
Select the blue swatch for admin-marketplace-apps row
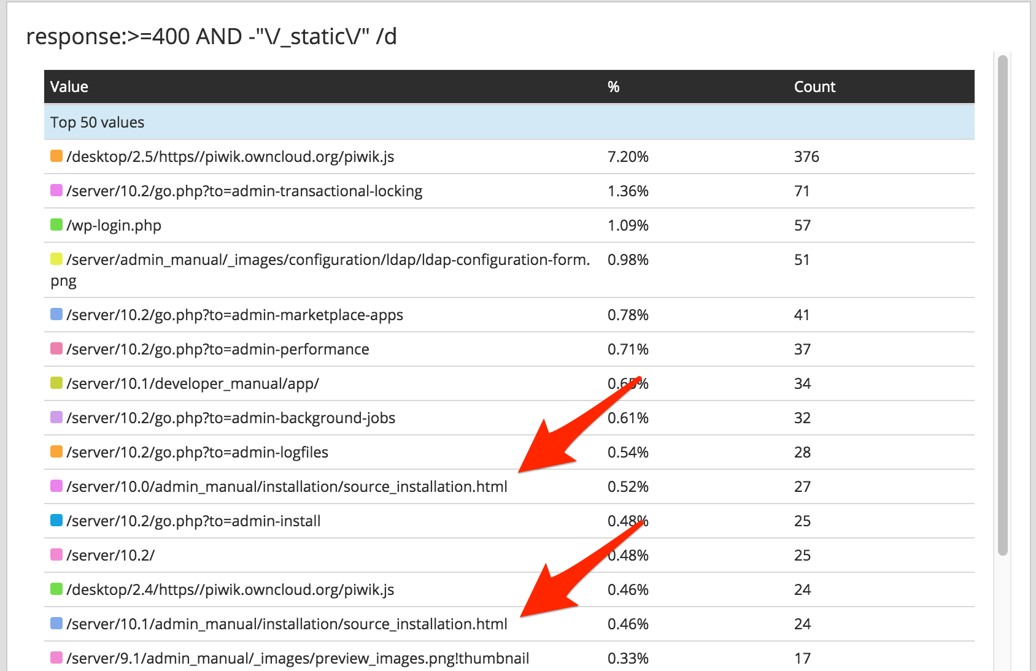[56, 314]
